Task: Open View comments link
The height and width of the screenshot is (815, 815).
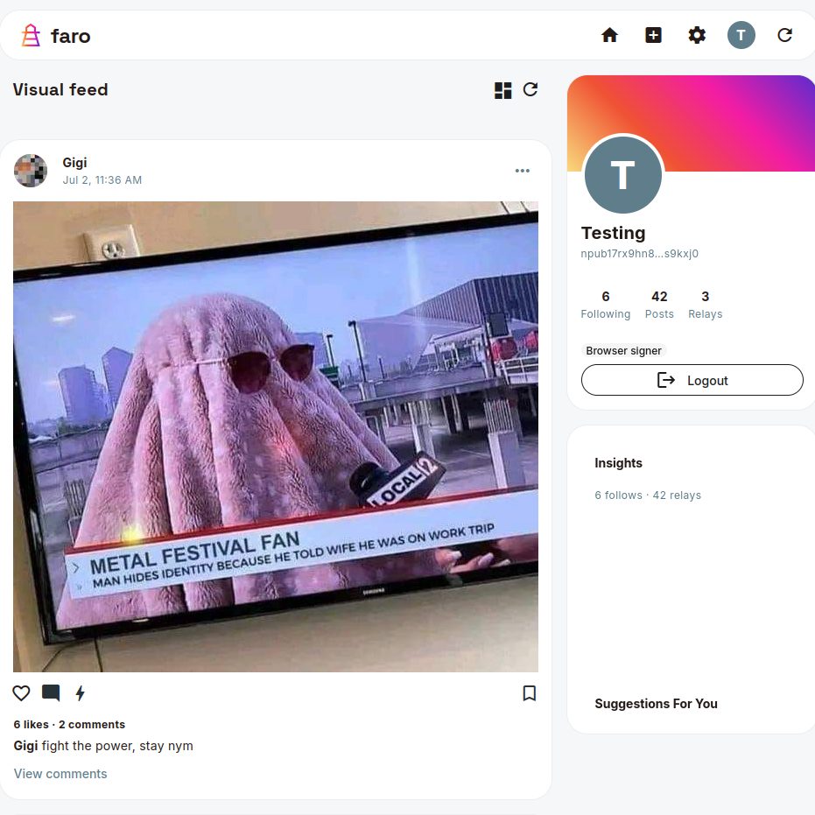Action: point(60,774)
